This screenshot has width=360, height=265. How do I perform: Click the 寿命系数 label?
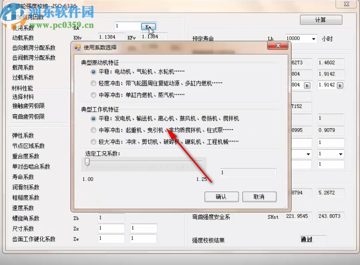(x=23, y=177)
